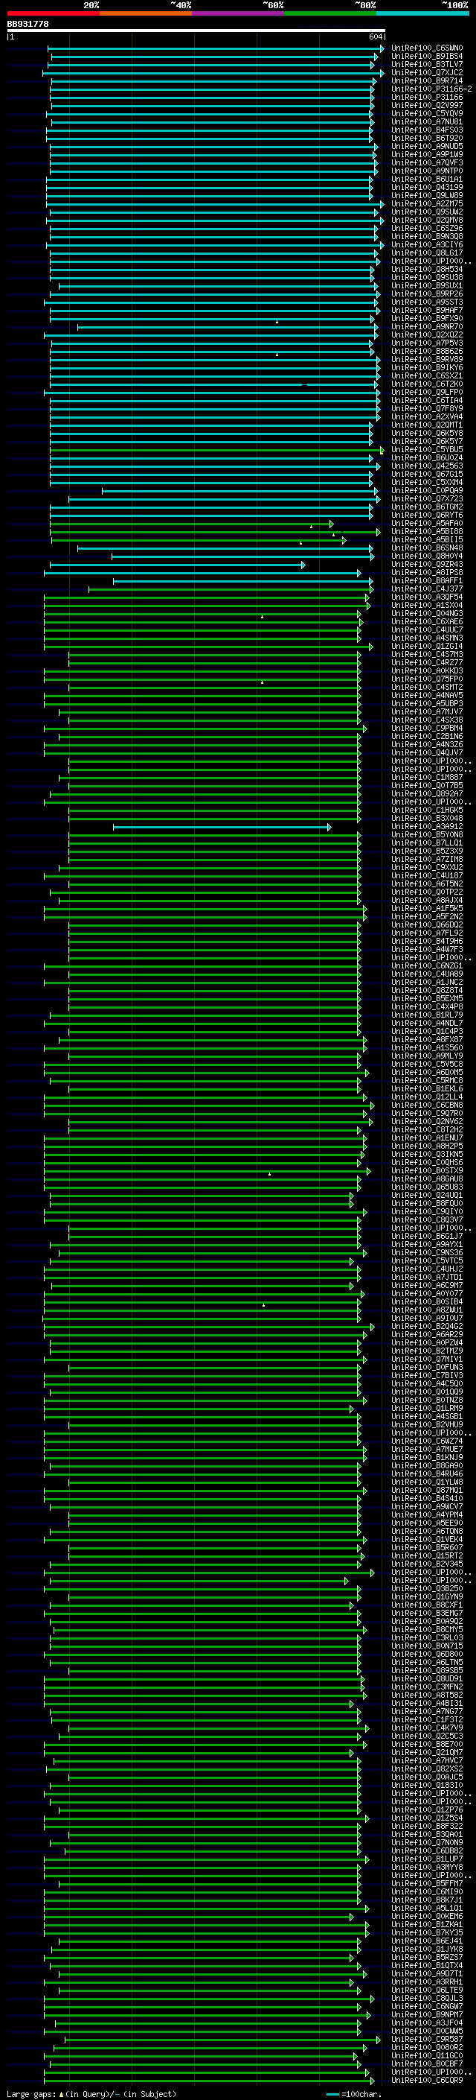The image size is (476, 2100).
Task: Click the green ~80% identity legend segment
Action: click(x=330, y=13)
